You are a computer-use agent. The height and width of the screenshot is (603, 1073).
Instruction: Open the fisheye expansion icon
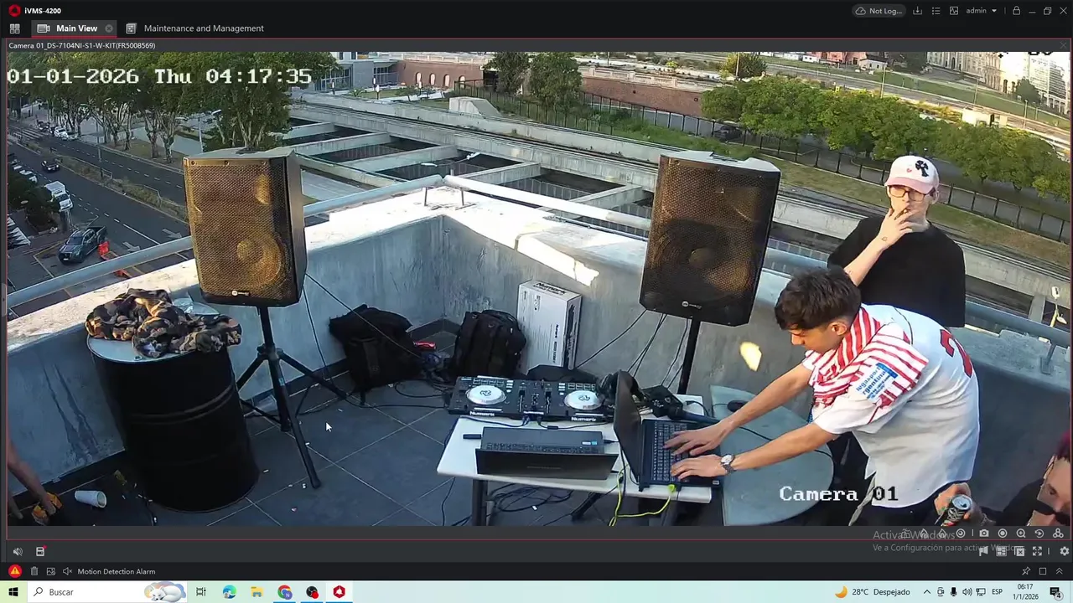1058,533
